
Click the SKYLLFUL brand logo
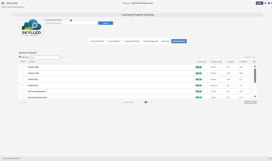pos(12,3)
